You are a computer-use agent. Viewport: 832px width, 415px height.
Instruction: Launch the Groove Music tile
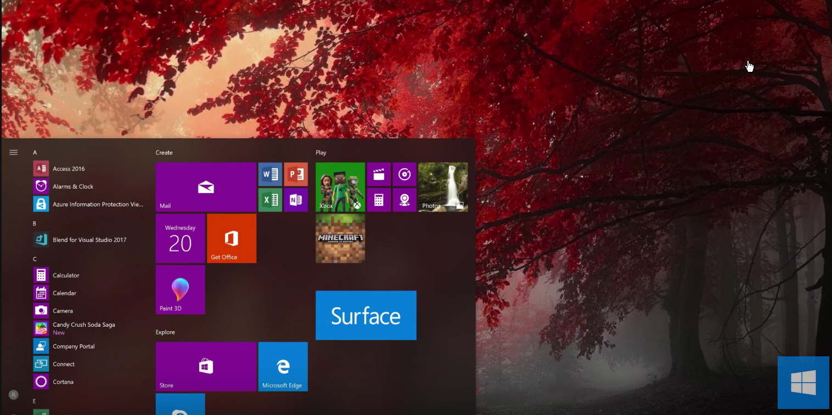pyautogui.click(x=404, y=174)
